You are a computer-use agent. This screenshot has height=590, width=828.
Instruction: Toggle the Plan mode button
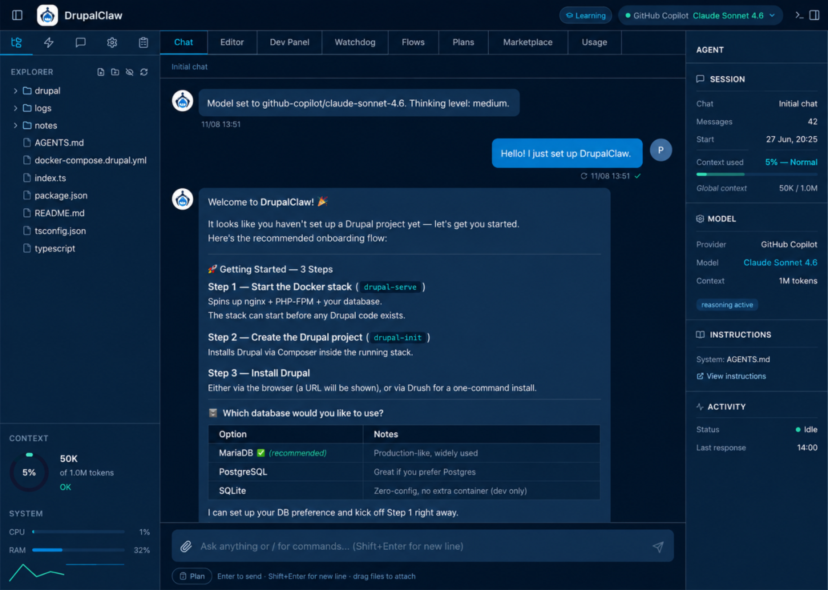[x=192, y=576]
